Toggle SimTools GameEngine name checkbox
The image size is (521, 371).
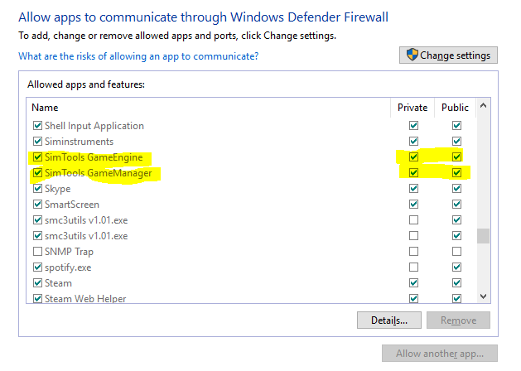[x=37, y=157]
